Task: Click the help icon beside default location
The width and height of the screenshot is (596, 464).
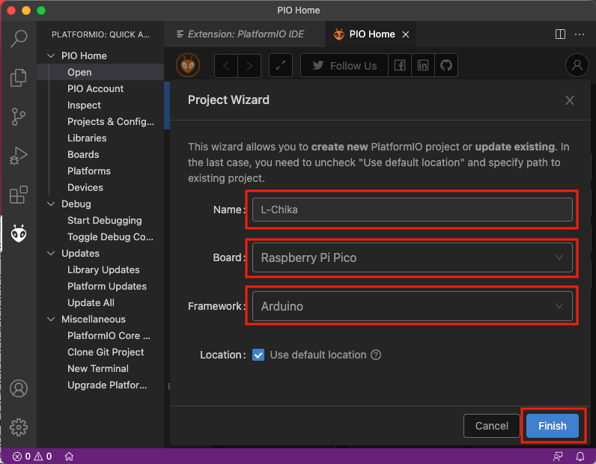Action: 376,355
